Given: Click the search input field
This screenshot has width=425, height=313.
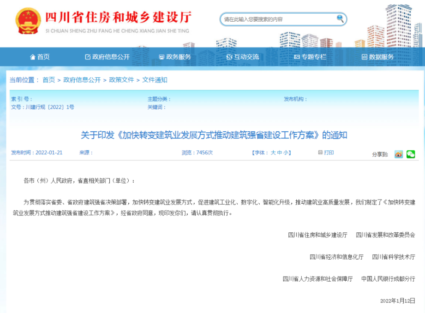Looking at the screenshot, I should (x=277, y=19).
